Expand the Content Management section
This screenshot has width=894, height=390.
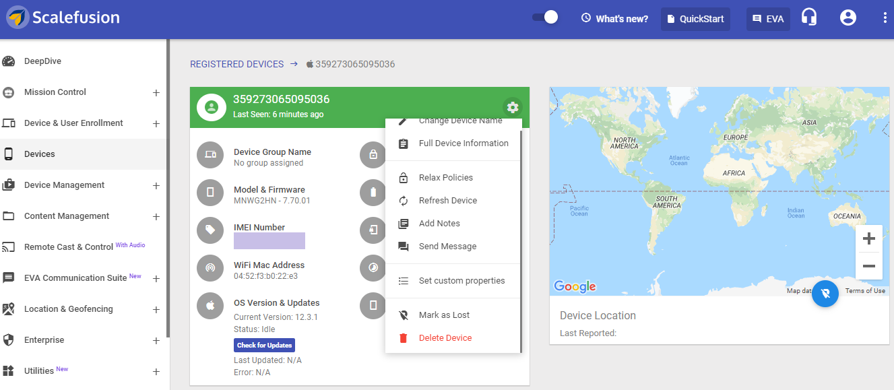(x=156, y=217)
